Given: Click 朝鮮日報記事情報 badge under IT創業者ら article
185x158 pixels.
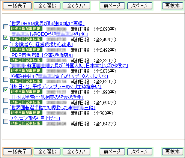Looking at the screenshot, I should (26, 50).
